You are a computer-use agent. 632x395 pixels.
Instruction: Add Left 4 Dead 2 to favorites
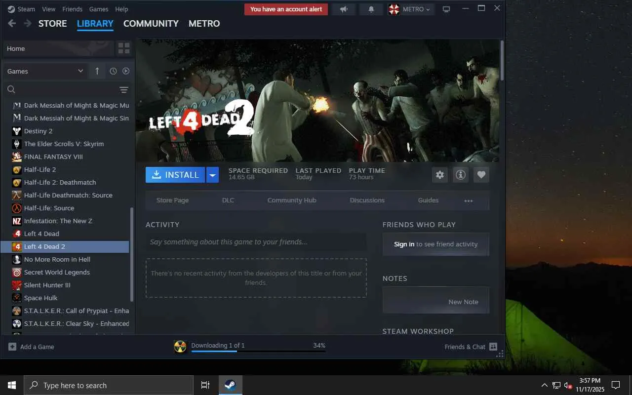(x=481, y=175)
